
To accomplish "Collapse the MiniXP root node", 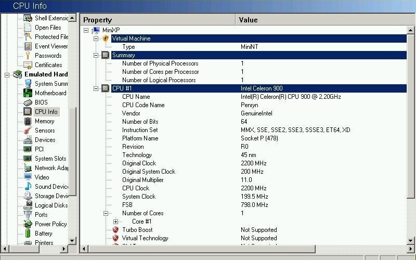I will click(x=86, y=30).
